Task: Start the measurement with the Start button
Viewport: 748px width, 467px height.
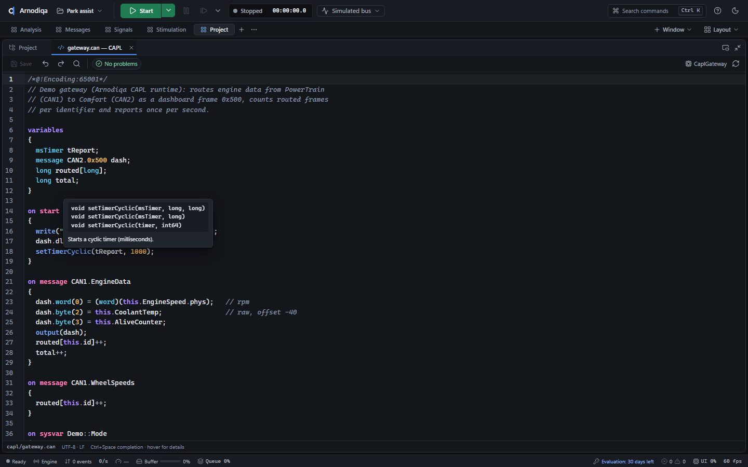Action: tap(141, 11)
